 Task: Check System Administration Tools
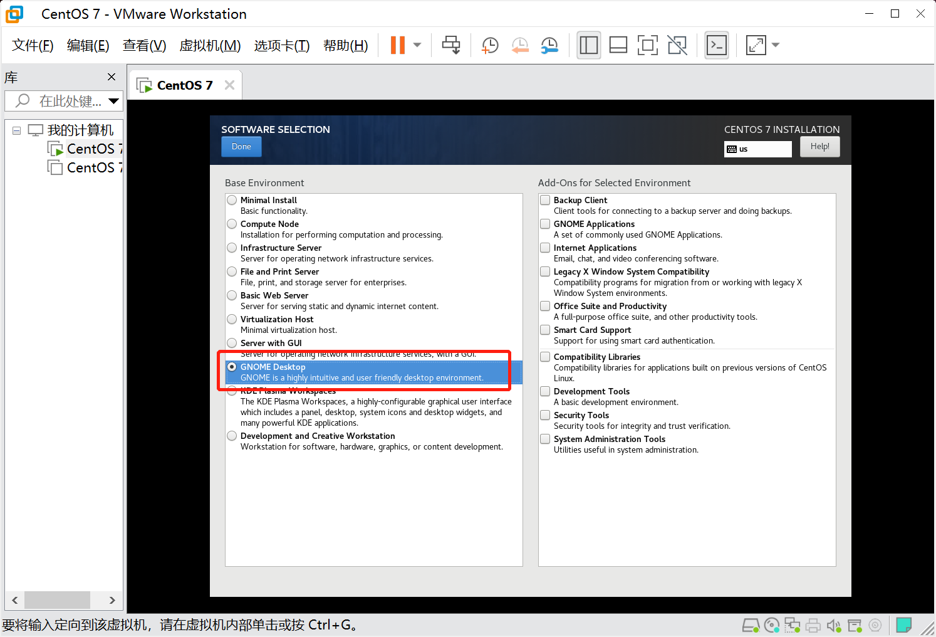pyautogui.click(x=546, y=439)
